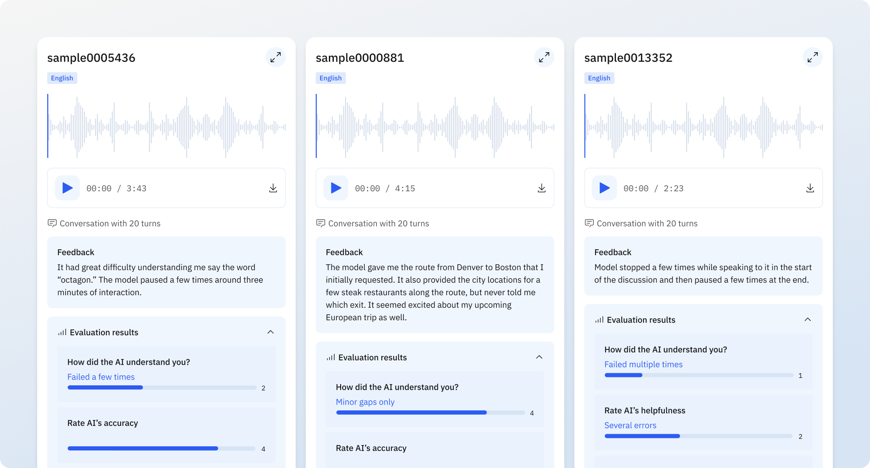Screen dimensions: 870x468
Task: Start playback of the 2:23 recording
Action: tap(604, 188)
